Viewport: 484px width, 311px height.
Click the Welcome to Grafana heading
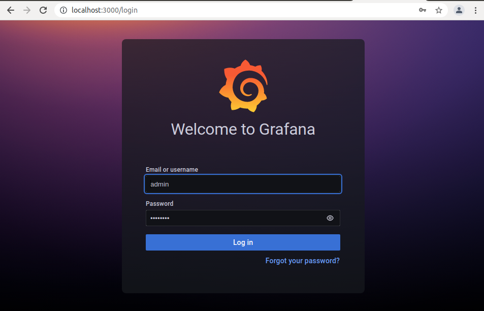point(243,129)
